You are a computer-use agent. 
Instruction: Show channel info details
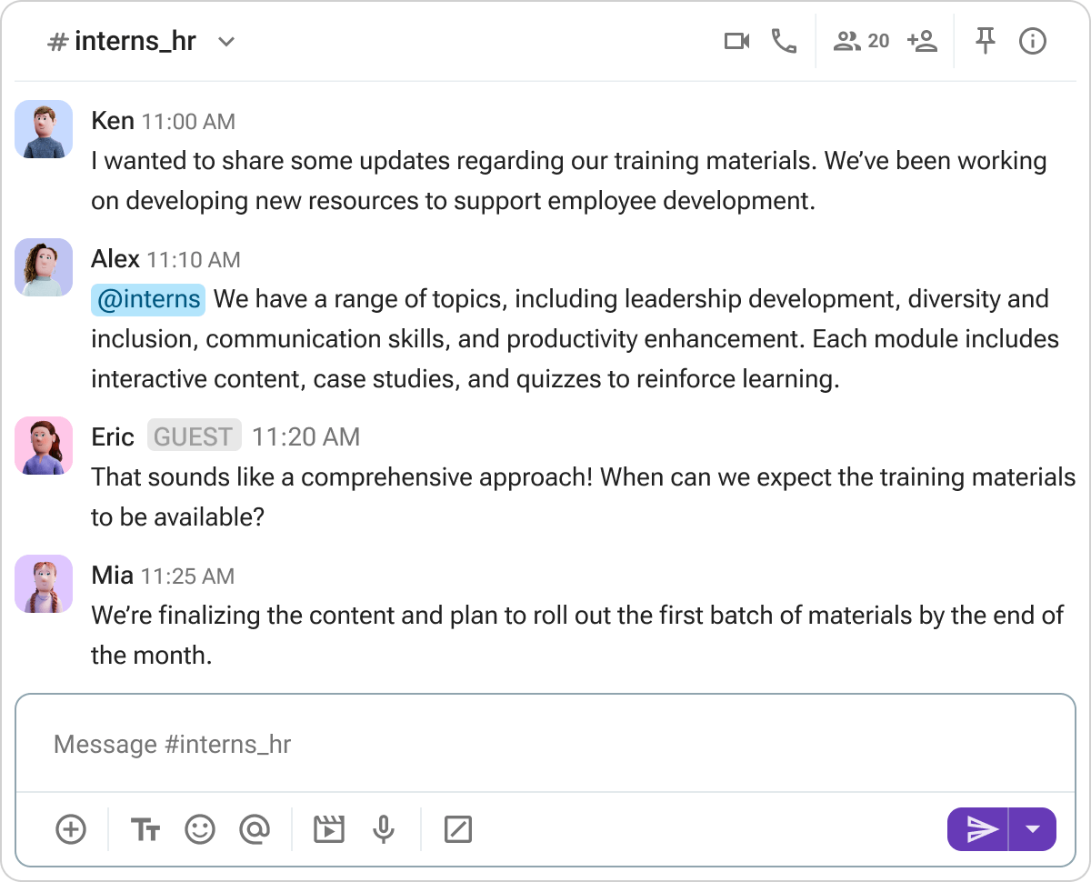(1033, 42)
